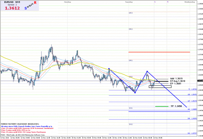Click the current price marker on price axis
This screenshot has height=139, width=203.
tap(200, 81)
